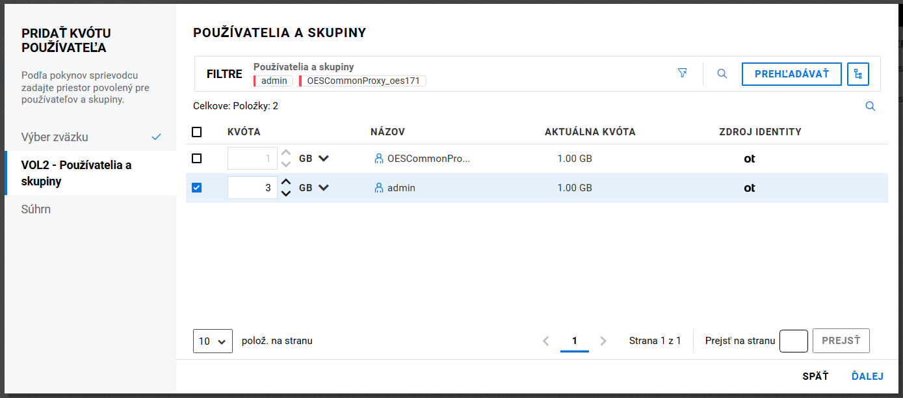Open the items per page dropdown
Screen dimensions: 903x398
[213, 341]
